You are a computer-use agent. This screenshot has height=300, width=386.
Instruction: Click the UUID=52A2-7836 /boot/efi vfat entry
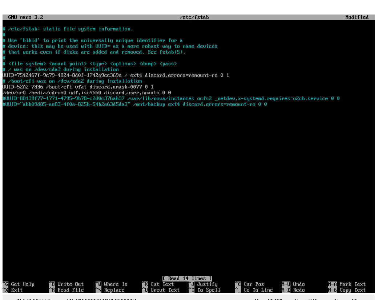pos(78,87)
